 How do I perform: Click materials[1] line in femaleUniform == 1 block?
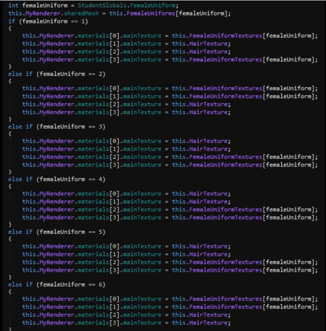126,44
